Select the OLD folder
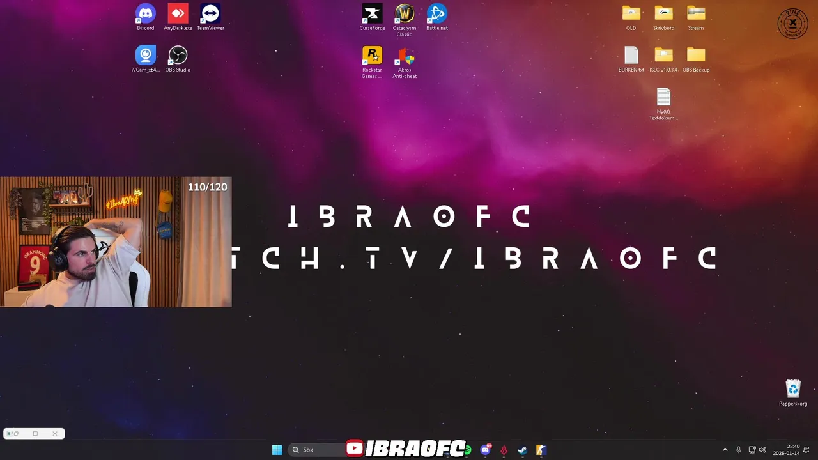This screenshot has width=818, height=460. 631,17
